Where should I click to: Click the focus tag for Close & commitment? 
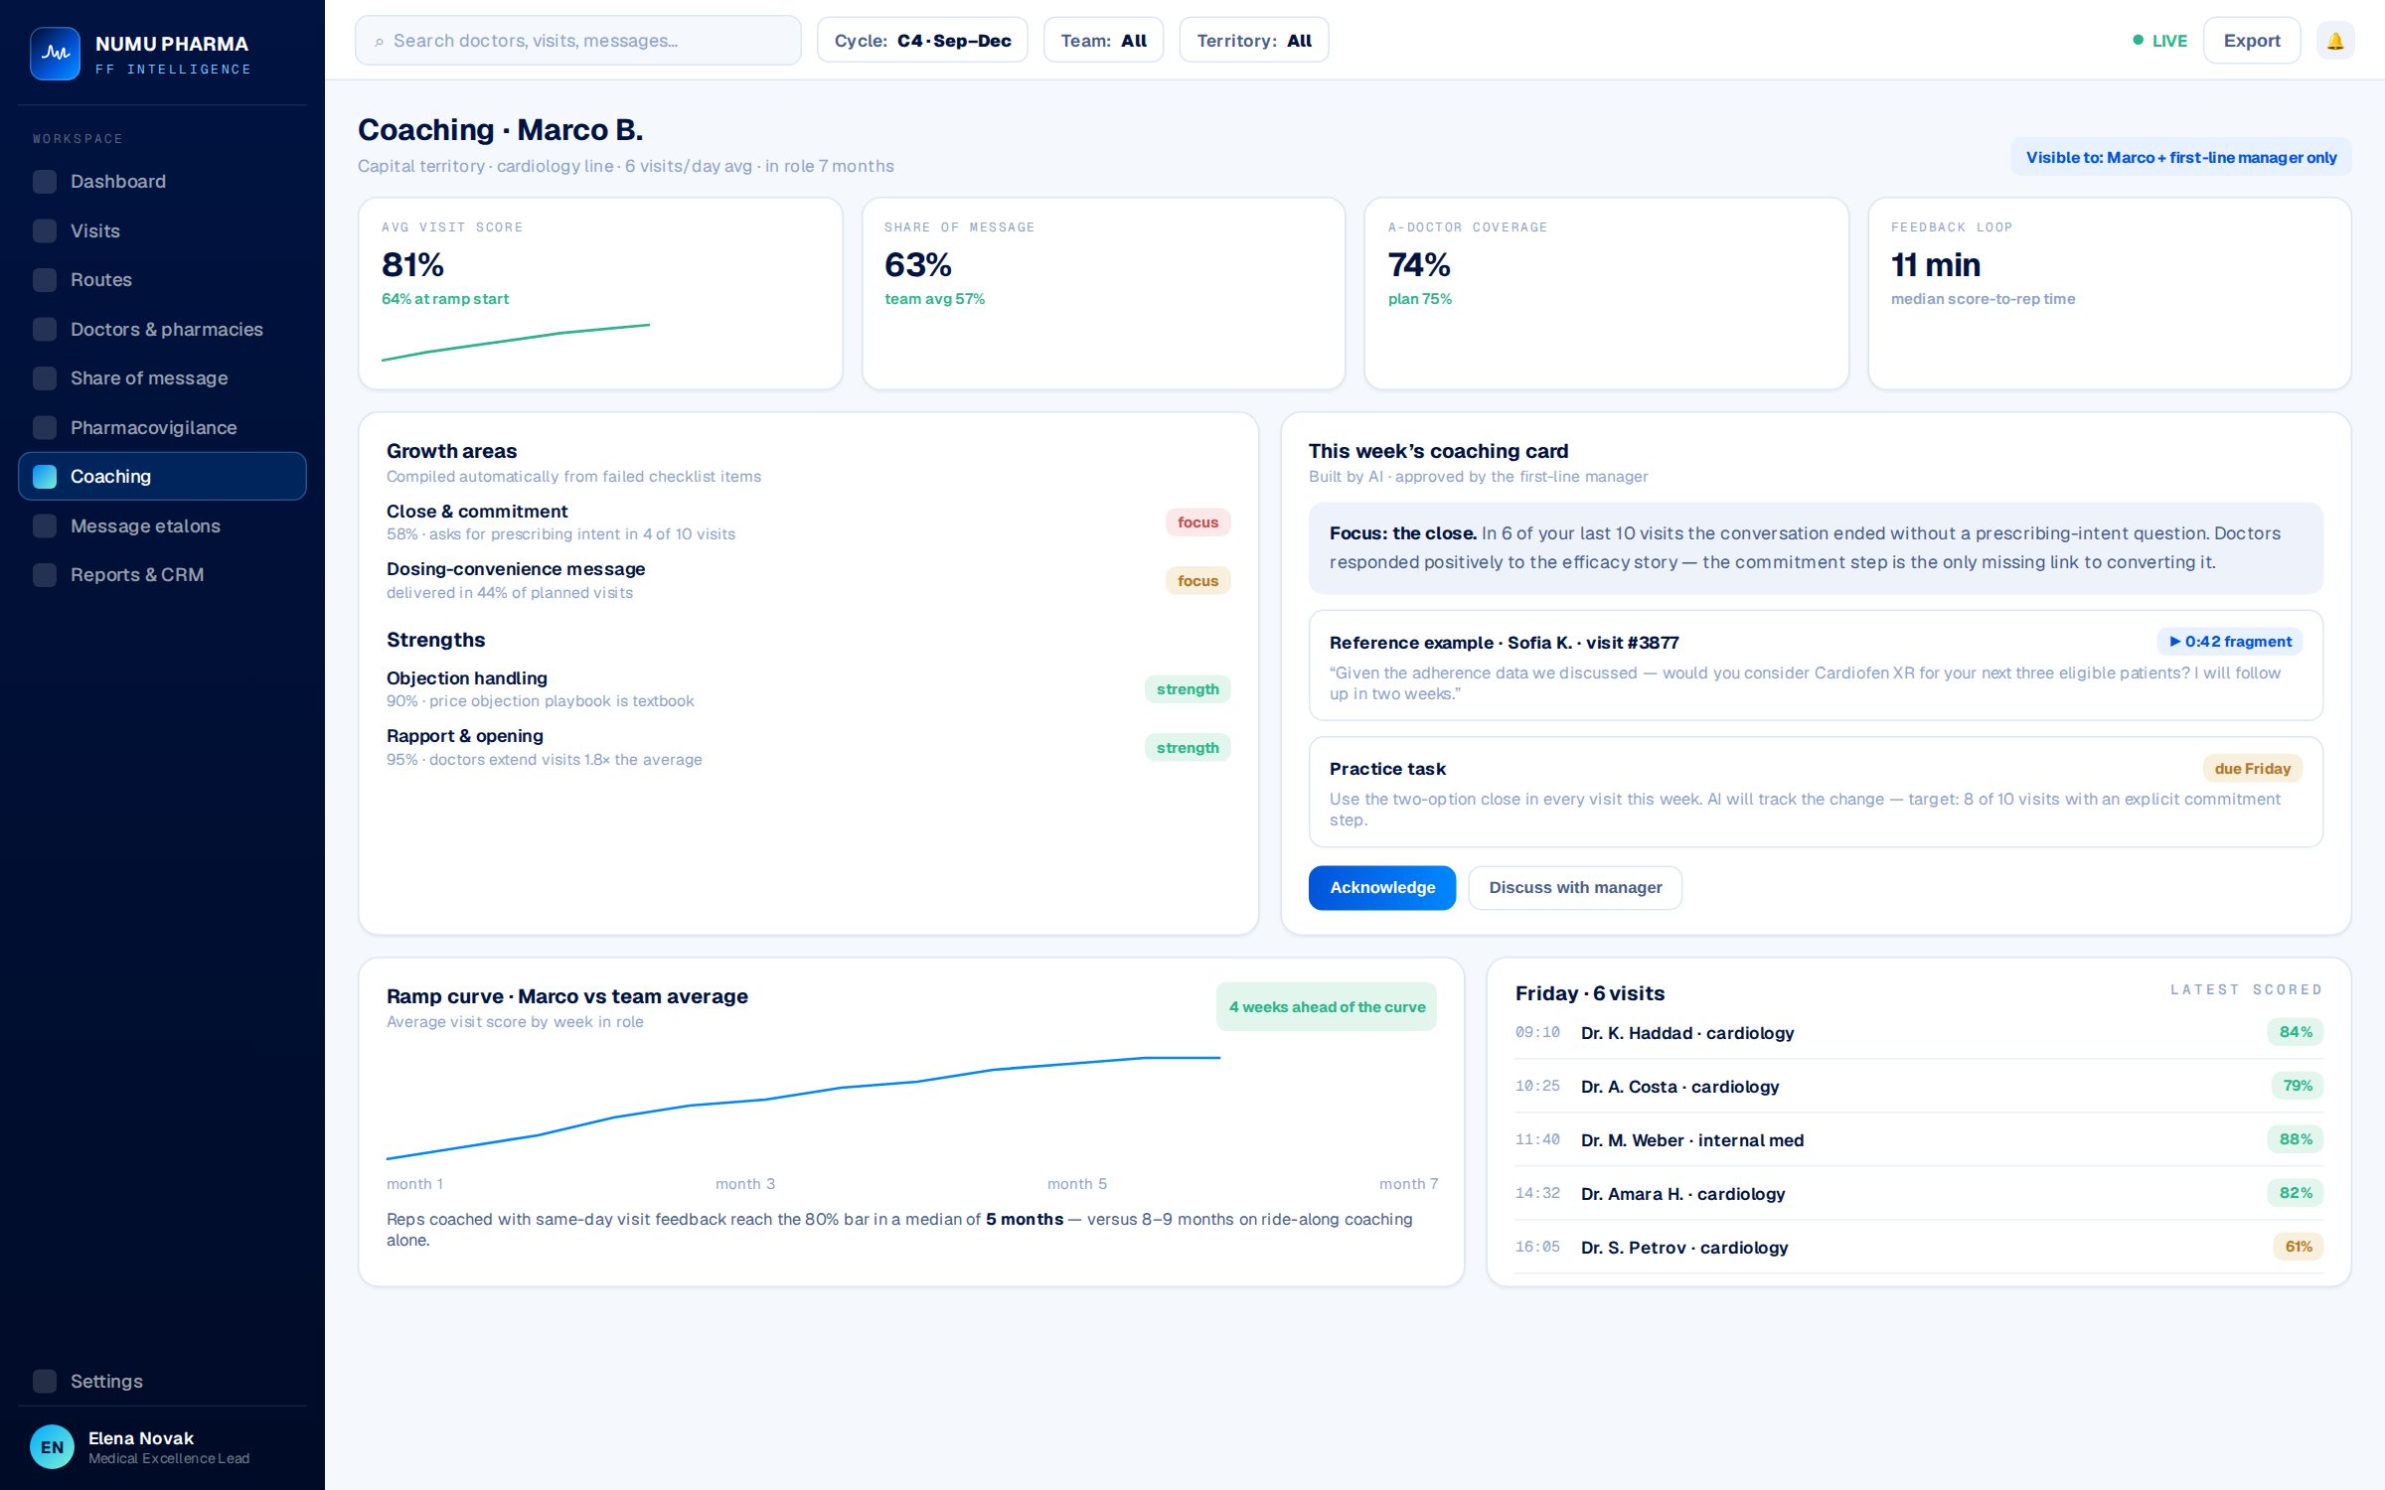(x=1197, y=522)
